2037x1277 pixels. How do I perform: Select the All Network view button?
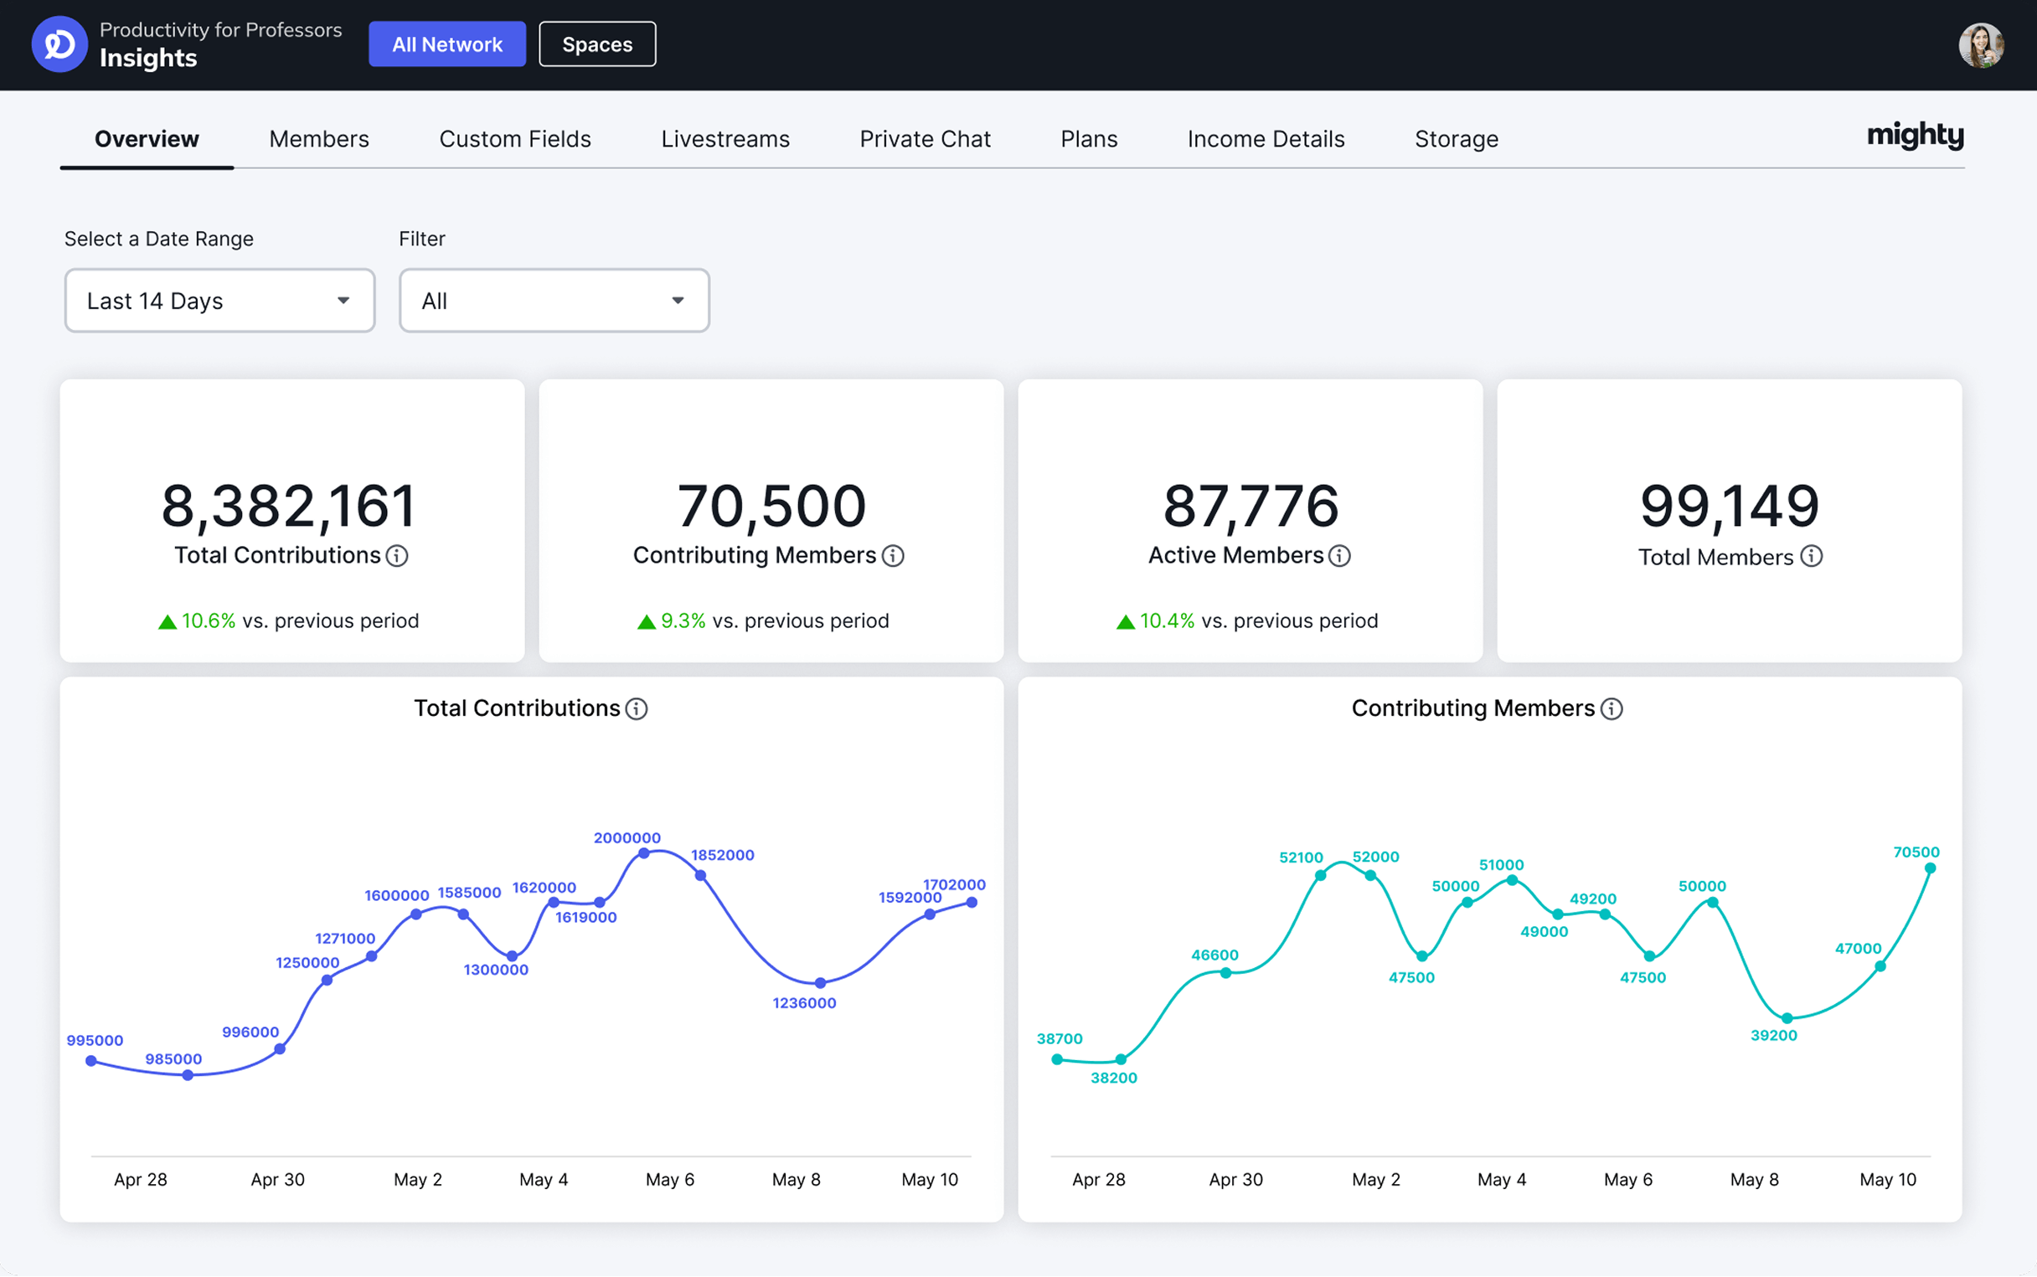click(x=447, y=44)
